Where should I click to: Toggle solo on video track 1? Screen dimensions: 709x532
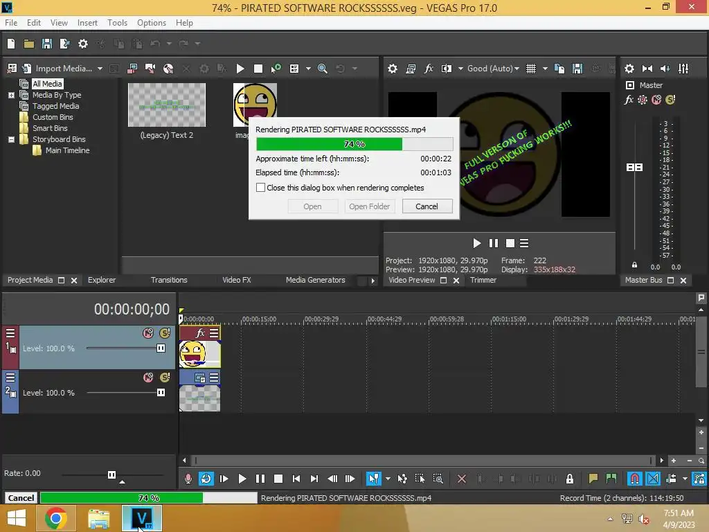(x=165, y=333)
